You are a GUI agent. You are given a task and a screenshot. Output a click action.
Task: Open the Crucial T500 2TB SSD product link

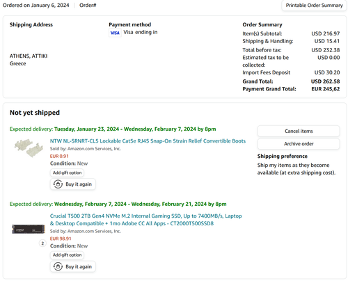pyautogui.click(x=146, y=220)
